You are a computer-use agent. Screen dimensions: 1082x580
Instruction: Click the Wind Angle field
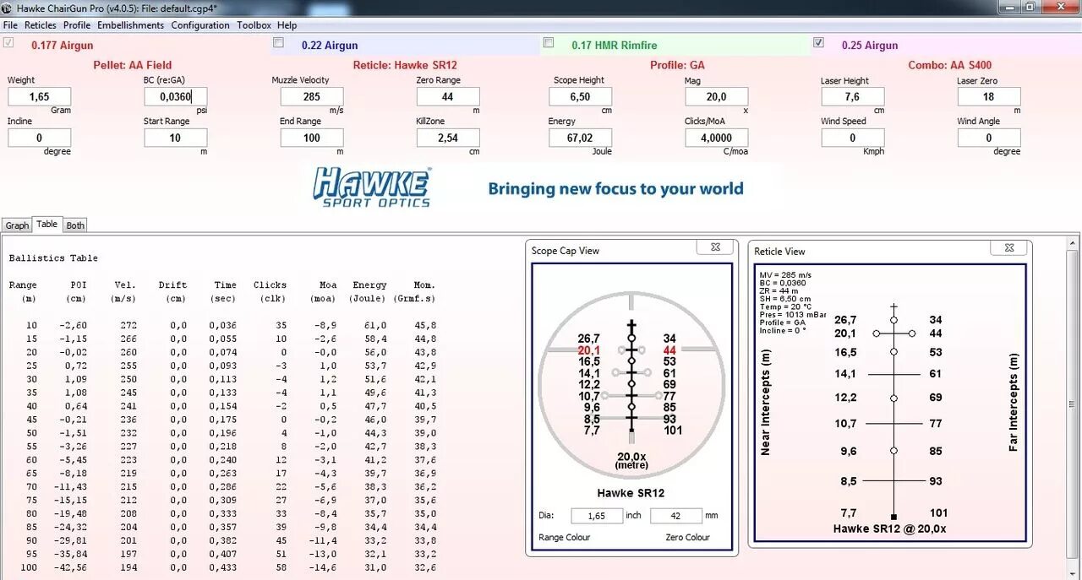988,138
